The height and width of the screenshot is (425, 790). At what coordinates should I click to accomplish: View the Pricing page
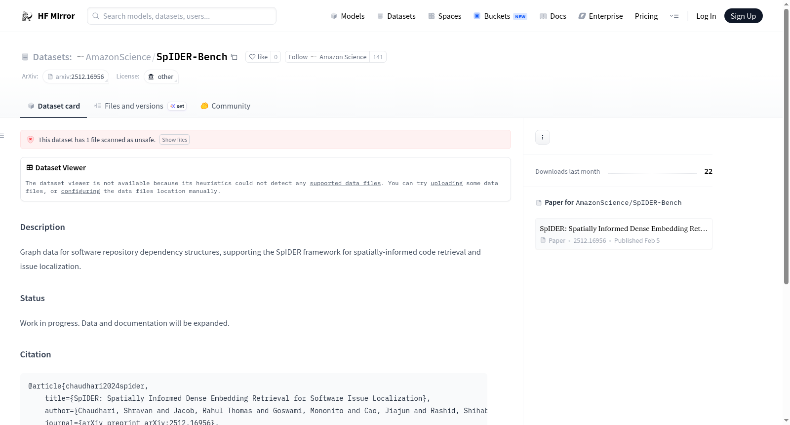646,16
